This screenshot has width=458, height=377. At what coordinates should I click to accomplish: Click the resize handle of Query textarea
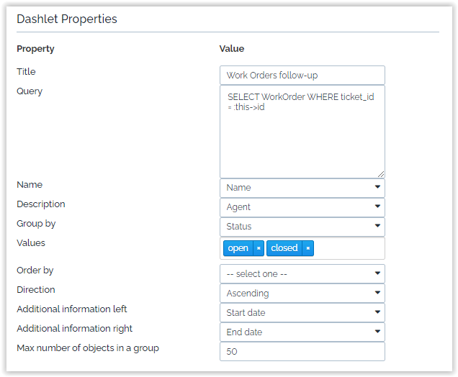[380, 173]
